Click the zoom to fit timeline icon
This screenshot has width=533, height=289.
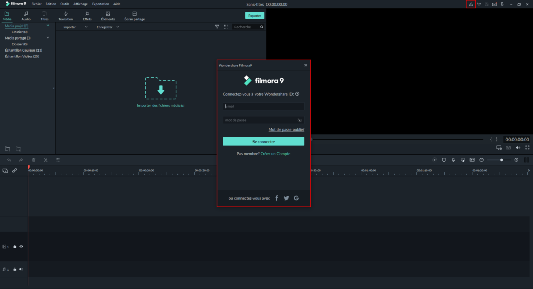pyautogui.click(x=472, y=160)
